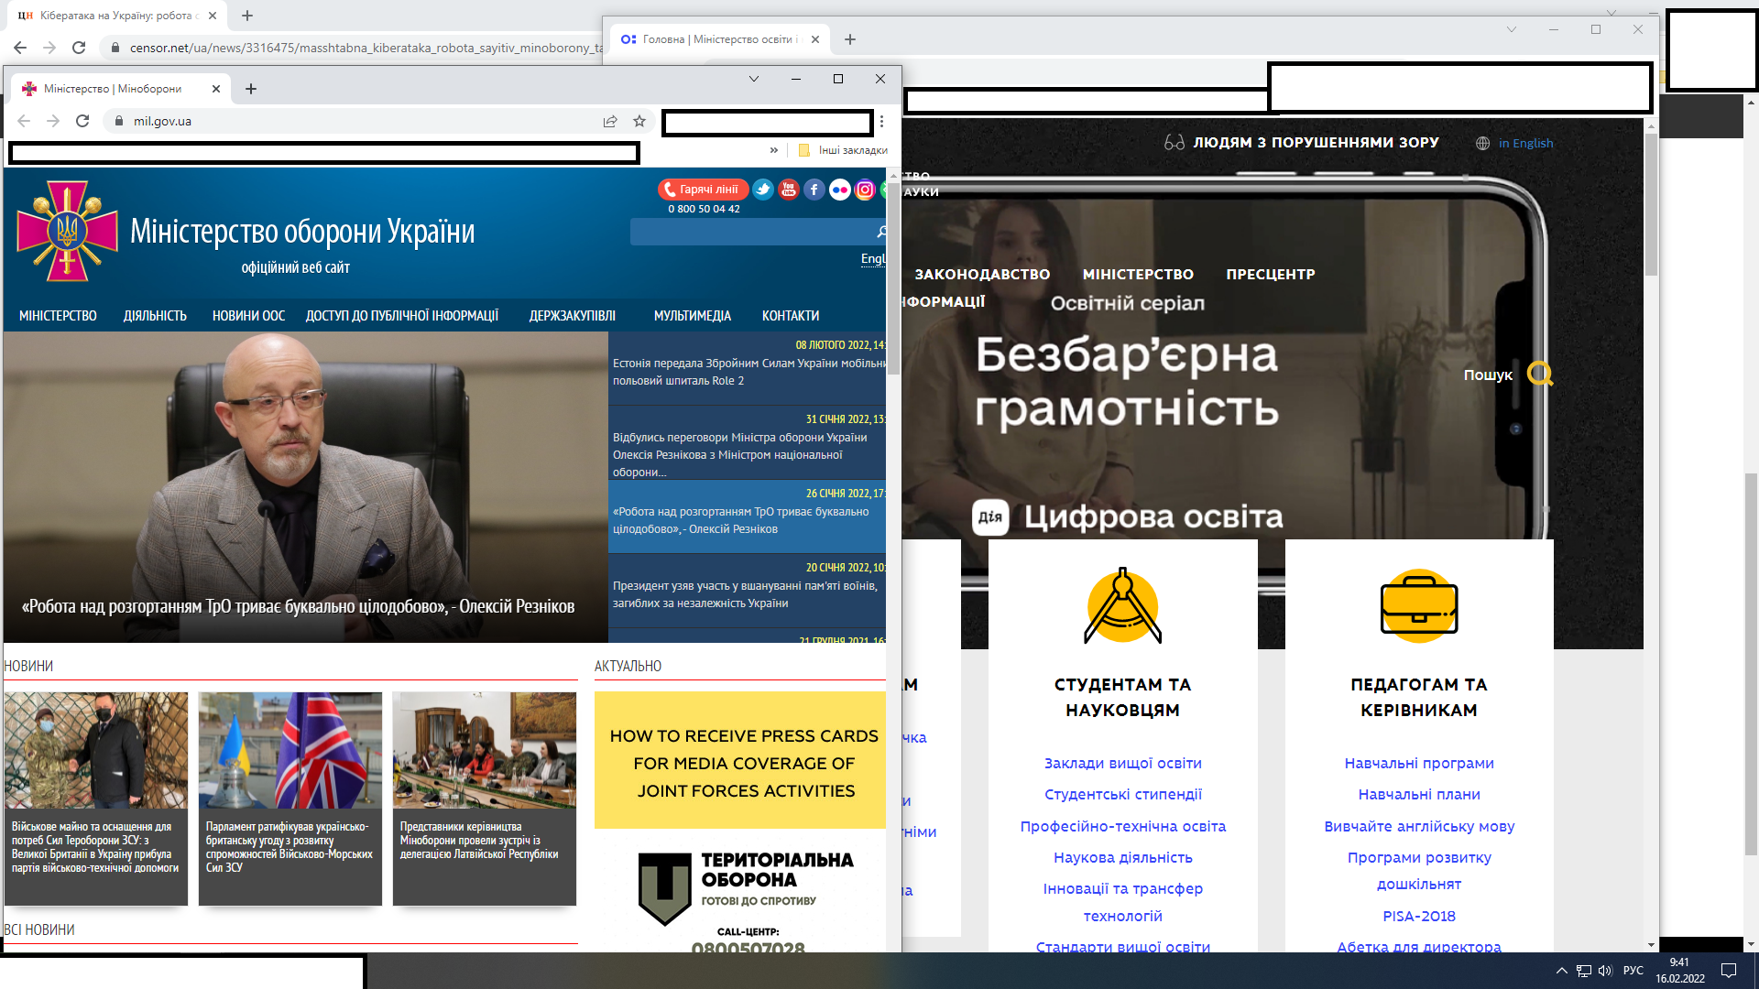
Task: Open the КОНТАКТИ menu item
Action: [791, 316]
